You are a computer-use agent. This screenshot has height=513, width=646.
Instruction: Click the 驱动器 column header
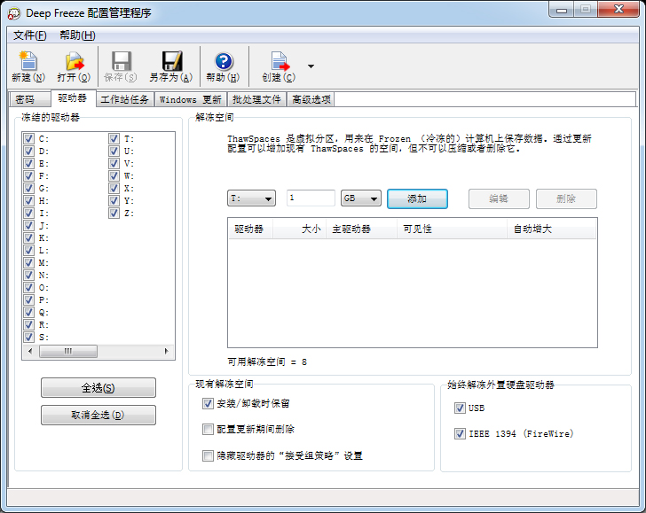click(250, 229)
